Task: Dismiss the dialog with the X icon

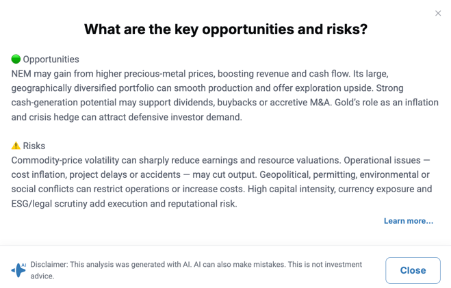Action: (x=438, y=13)
